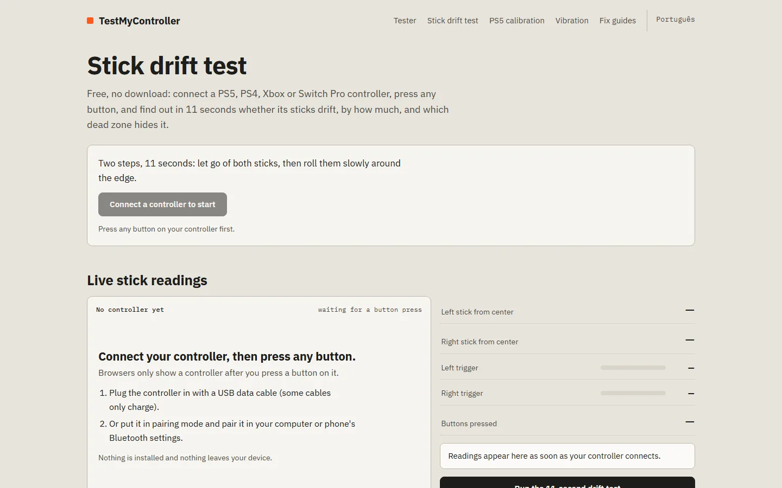Open the Vibration page
Viewport: 782px width, 488px height.
tap(572, 21)
